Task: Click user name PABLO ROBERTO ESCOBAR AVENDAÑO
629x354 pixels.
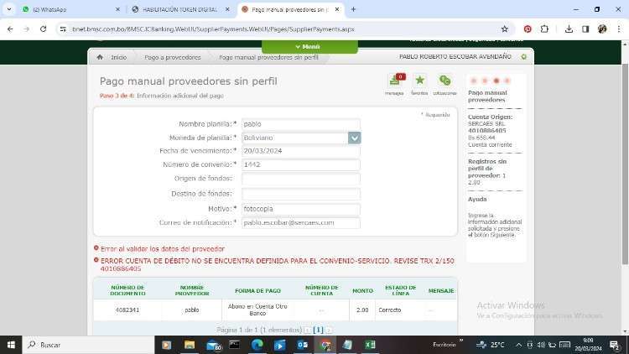Action: (455, 57)
